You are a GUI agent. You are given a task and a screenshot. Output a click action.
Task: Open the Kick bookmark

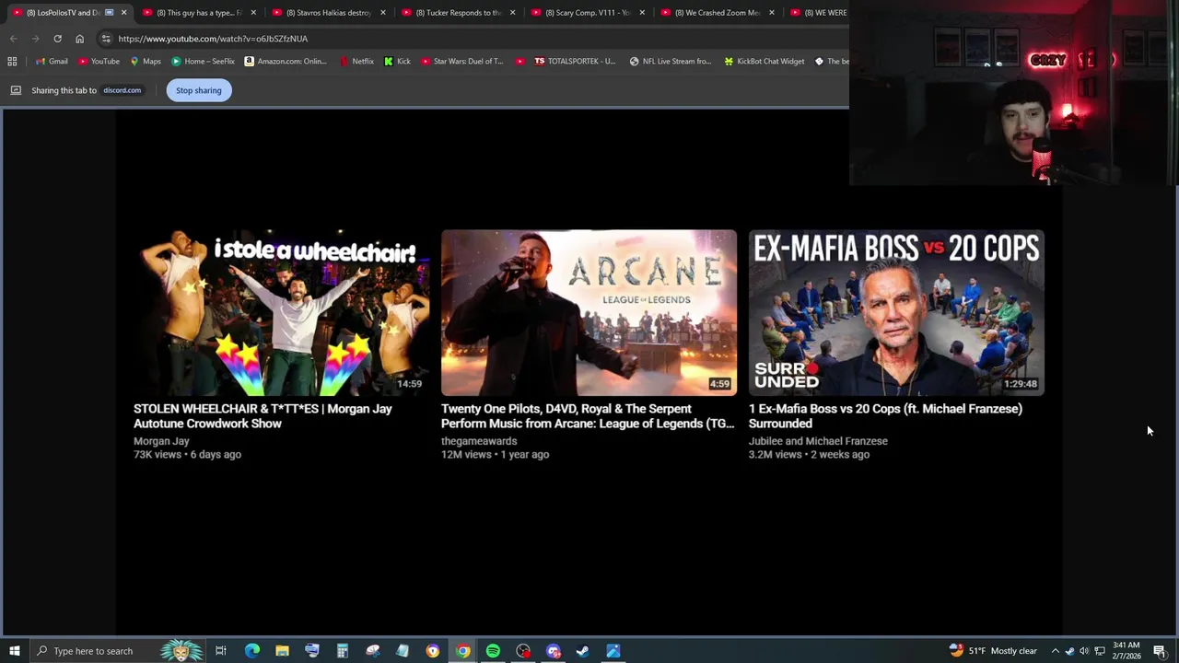click(397, 62)
